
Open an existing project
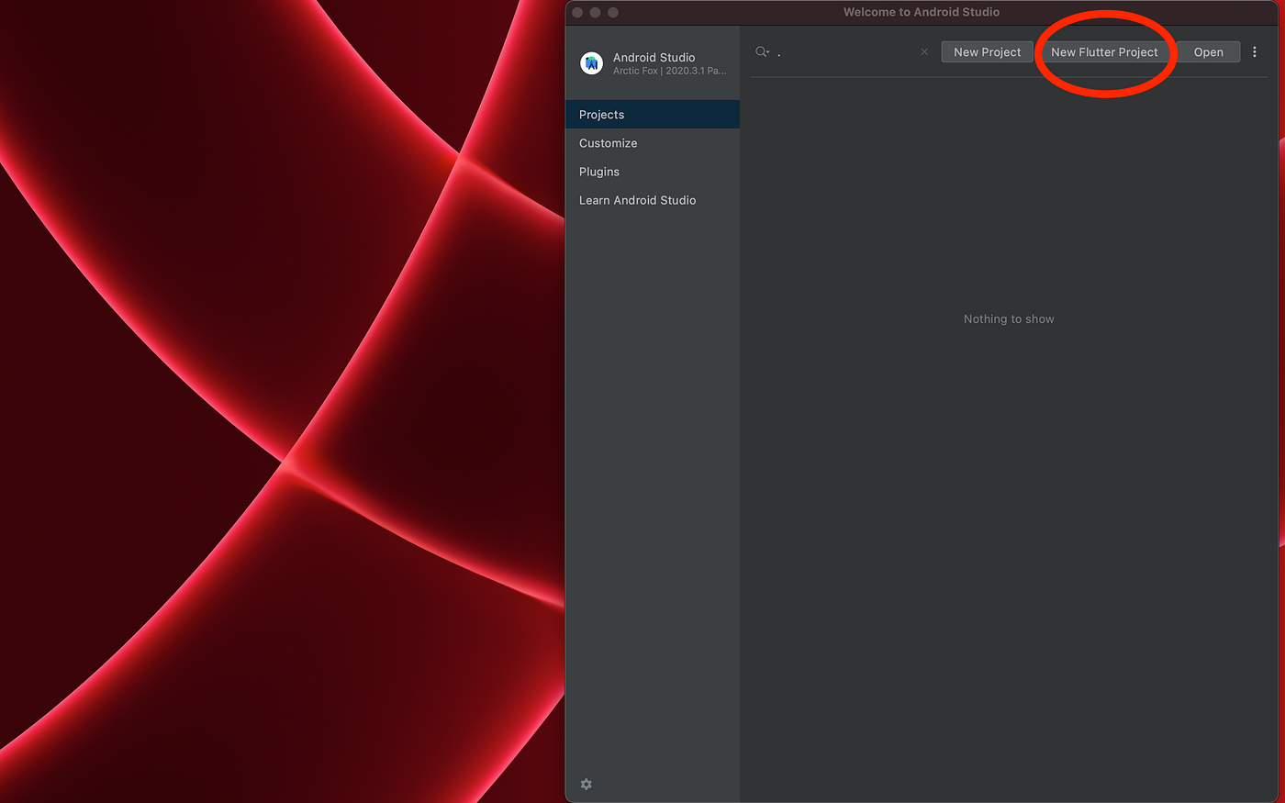(x=1209, y=51)
